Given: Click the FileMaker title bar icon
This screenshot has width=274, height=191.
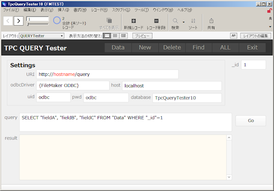Looking at the screenshot, I should [4, 4].
